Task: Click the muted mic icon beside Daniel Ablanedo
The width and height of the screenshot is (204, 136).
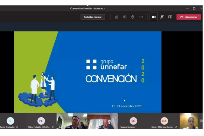Action: (x=176, y=127)
